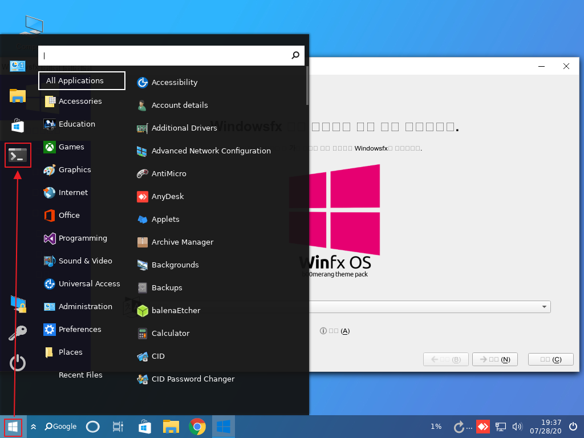The width and height of the screenshot is (584, 438).
Task: Click the Next (N) button in installer
Action: coord(495,359)
